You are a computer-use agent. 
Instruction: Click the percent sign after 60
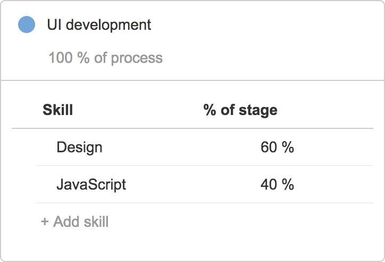(288, 147)
